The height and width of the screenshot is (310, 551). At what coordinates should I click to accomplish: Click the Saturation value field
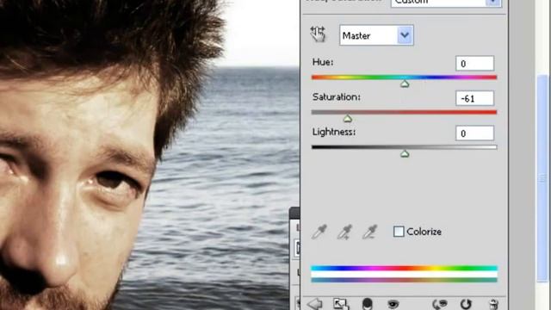click(x=474, y=98)
